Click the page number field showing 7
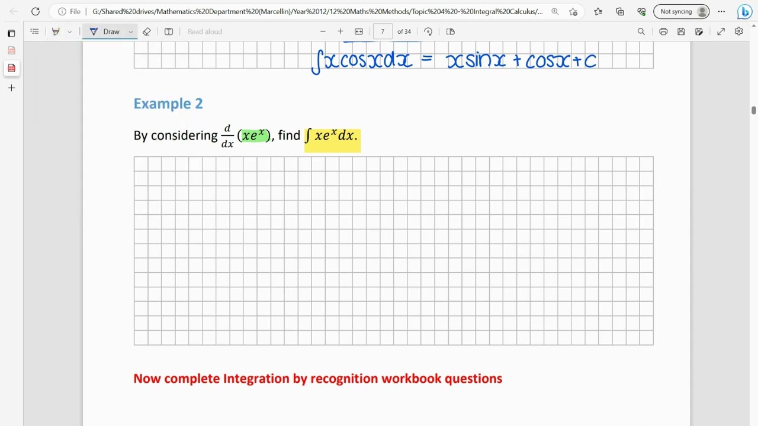 pos(383,31)
